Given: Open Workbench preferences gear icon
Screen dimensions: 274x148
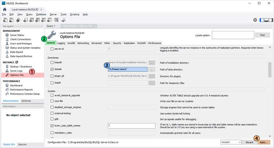Looking at the screenshot, I should tap(255, 20).
